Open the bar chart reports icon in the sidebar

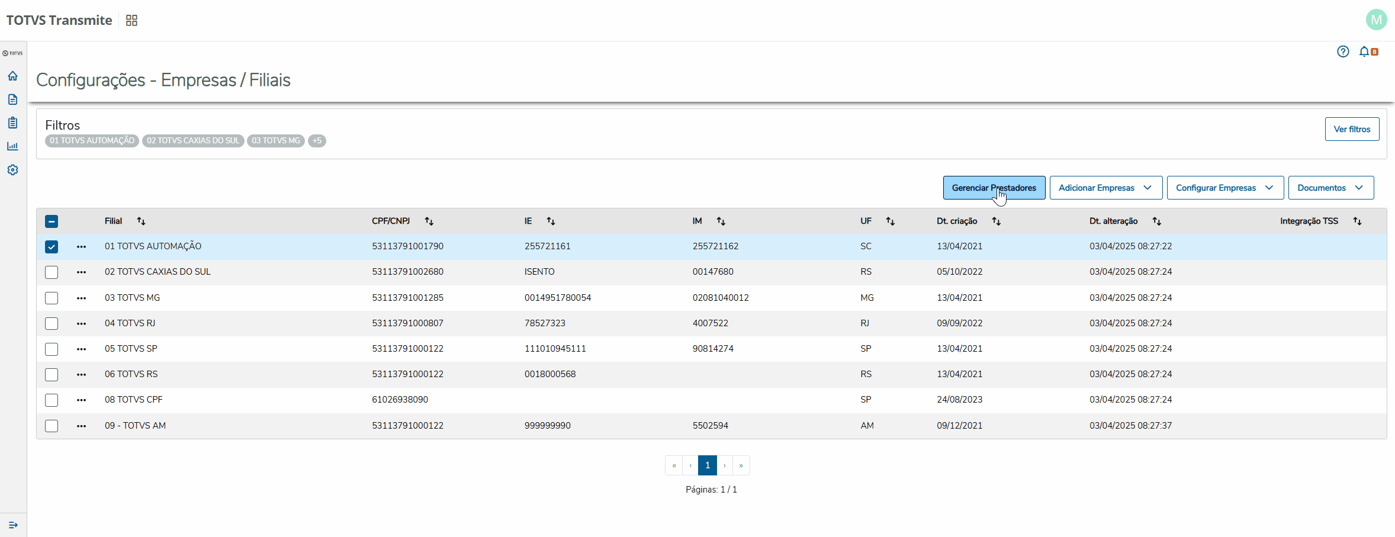pos(12,146)
